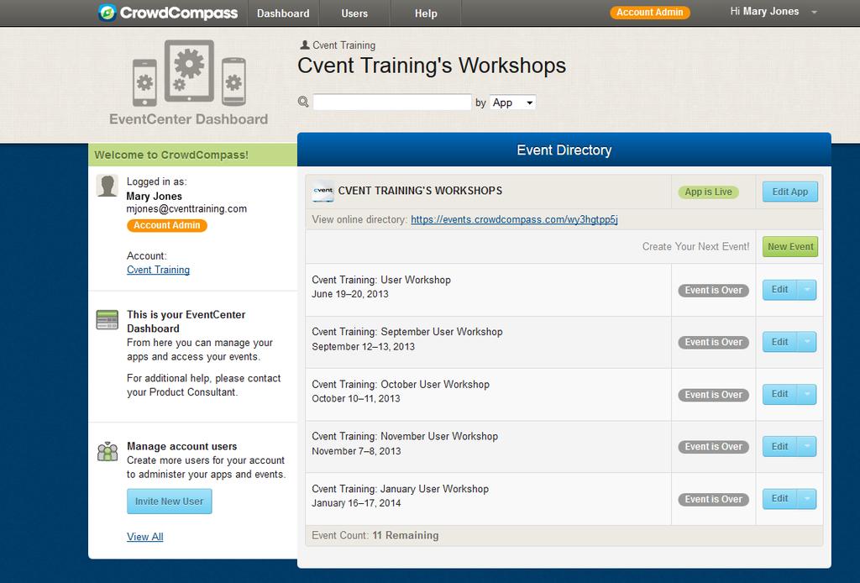
Task: Edit the June User Workshop event
Action: pyautogui.click(x=779, y=290)
